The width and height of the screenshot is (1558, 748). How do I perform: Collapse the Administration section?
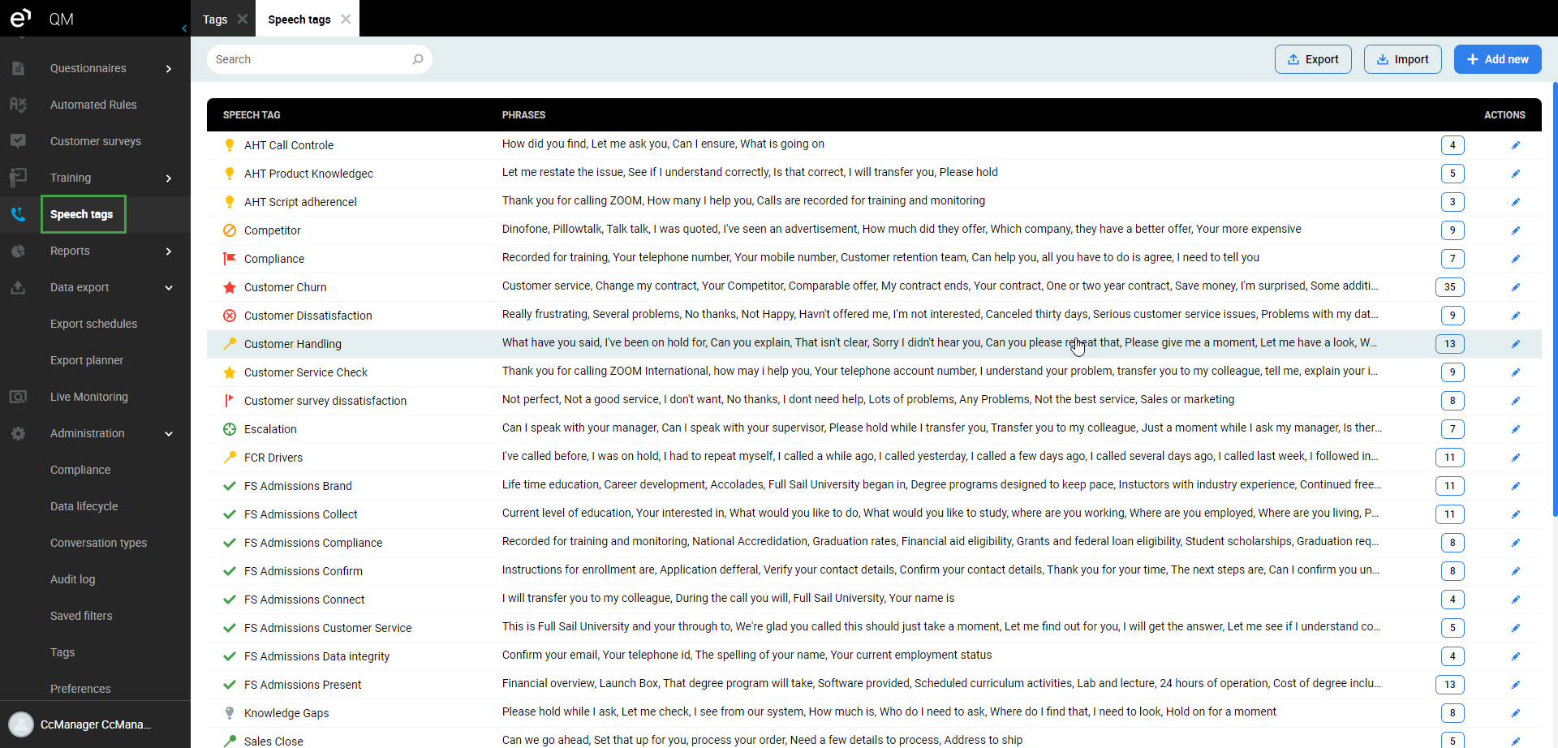tap(168, 434)
